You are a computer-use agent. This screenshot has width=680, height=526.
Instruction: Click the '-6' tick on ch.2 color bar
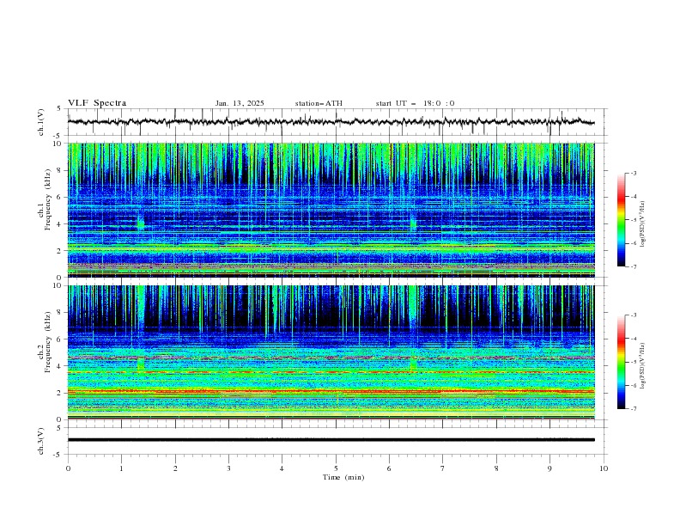(x=633, y=385)
